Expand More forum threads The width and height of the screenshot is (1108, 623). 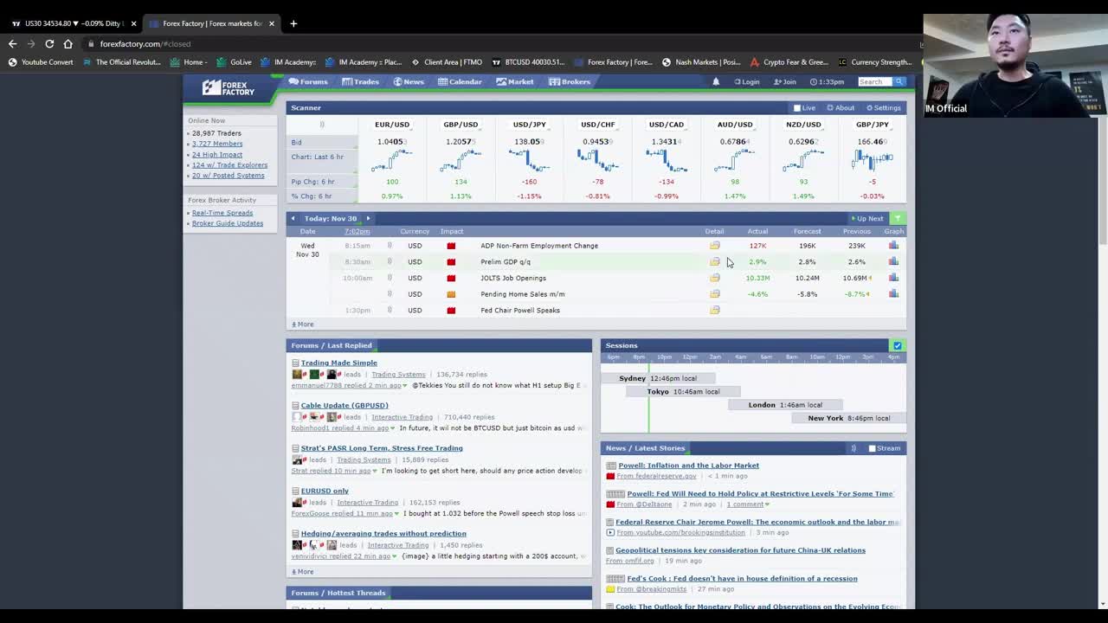(303, 572)
